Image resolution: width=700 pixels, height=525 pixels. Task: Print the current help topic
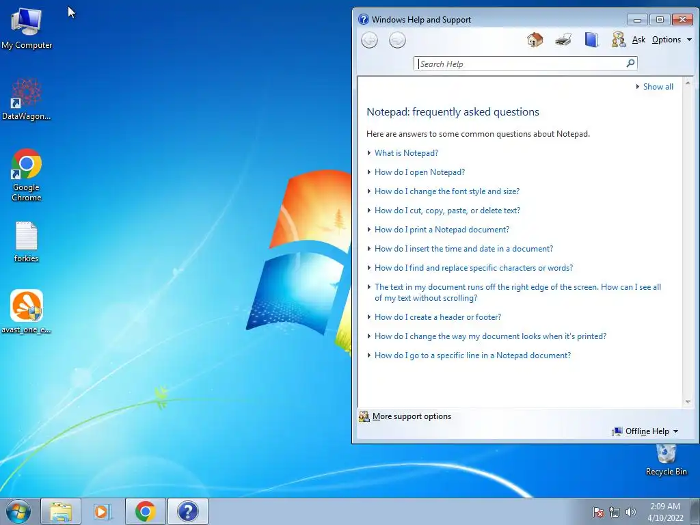click(563, 40)
